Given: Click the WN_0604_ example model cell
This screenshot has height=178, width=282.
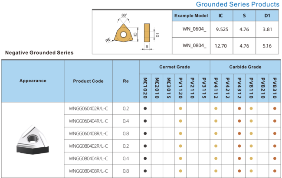Looking at the screenshot, I should point(191,30).
